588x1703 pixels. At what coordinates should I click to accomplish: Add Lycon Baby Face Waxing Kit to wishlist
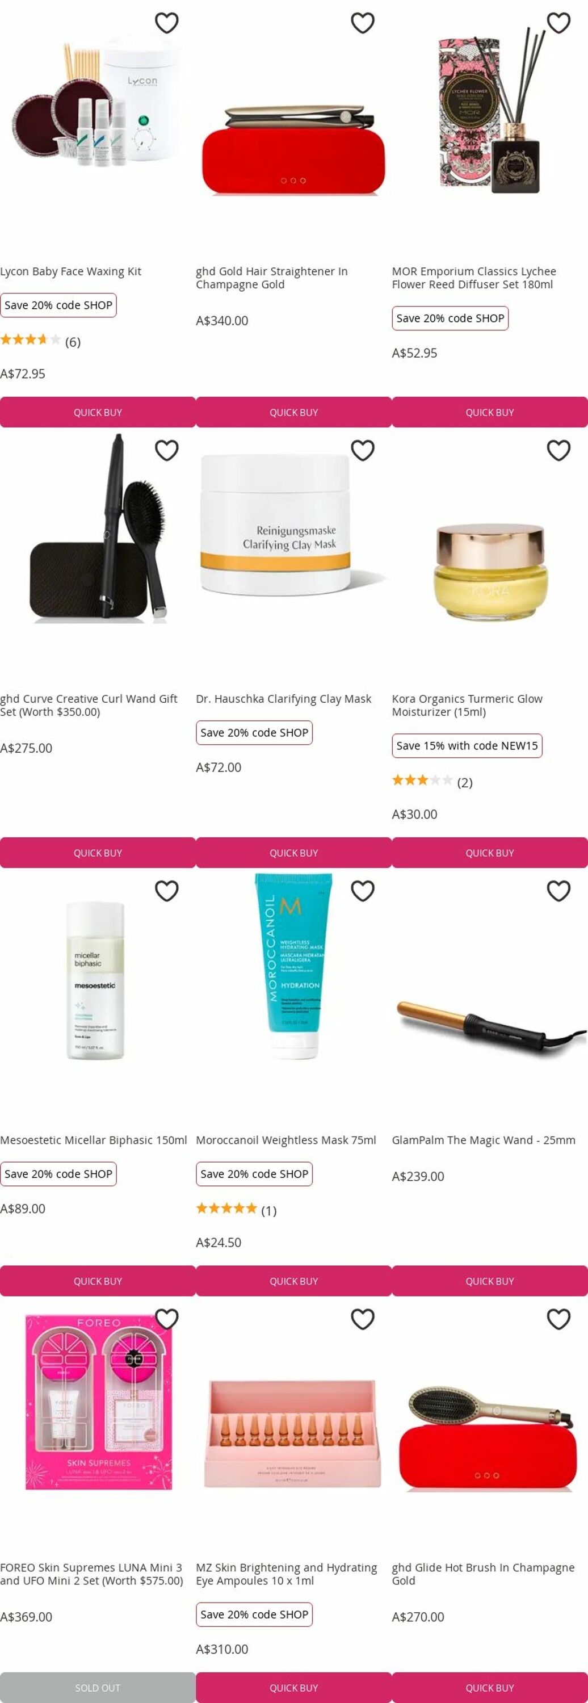point(166,23)
